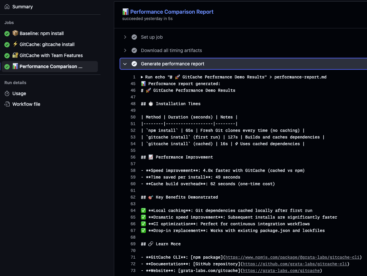This screenshot has height=276, width=367.
Task: Expand Download all timing artifacts step
Action: 125,50
